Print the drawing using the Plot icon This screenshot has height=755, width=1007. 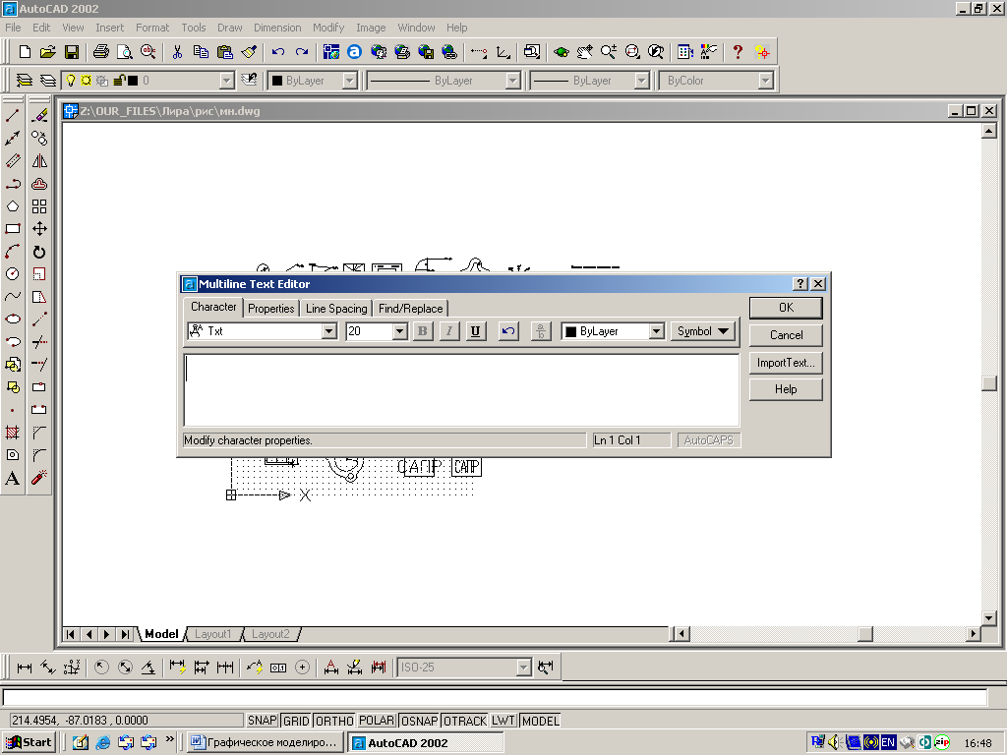click(101, 52)
